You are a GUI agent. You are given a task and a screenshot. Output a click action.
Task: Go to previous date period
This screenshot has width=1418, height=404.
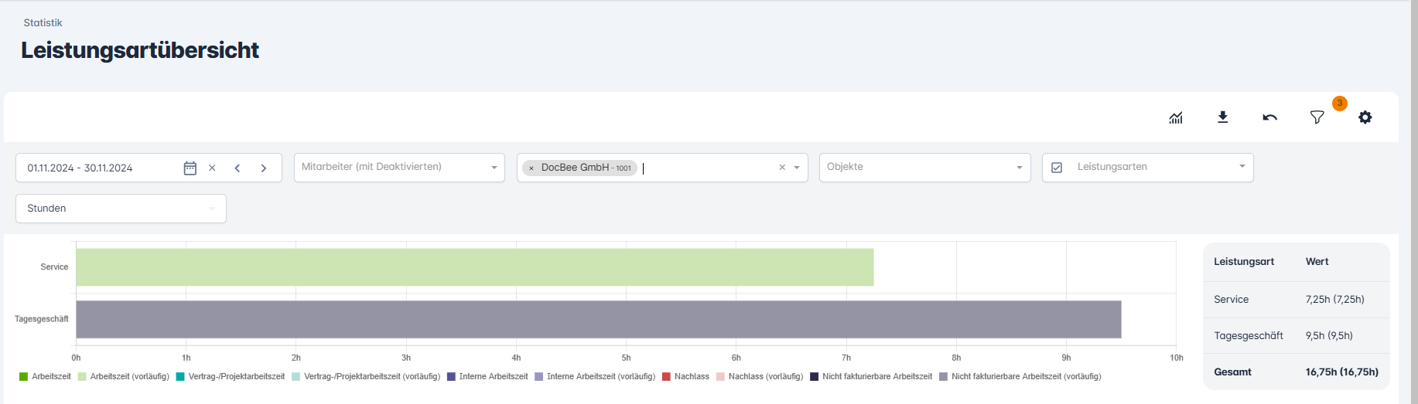(237, 168)
